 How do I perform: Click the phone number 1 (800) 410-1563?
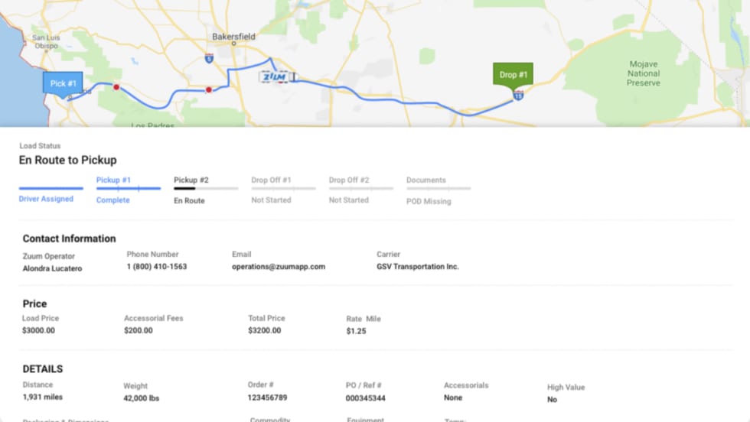pos(157,267)
